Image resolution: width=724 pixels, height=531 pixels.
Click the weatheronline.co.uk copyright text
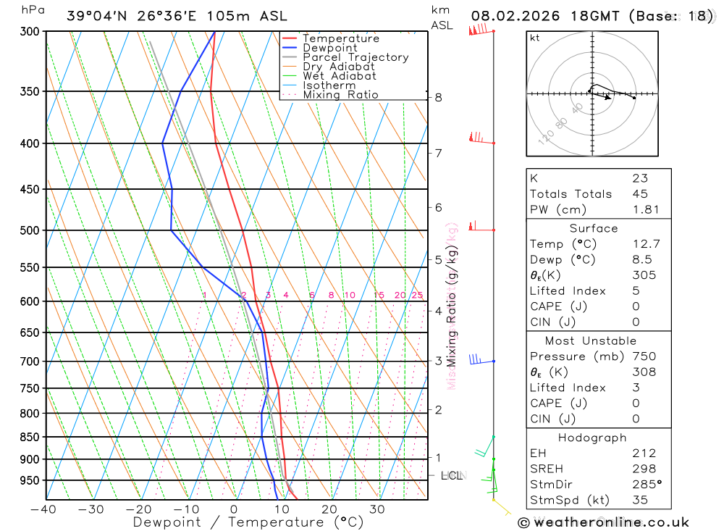coord(603,523)
